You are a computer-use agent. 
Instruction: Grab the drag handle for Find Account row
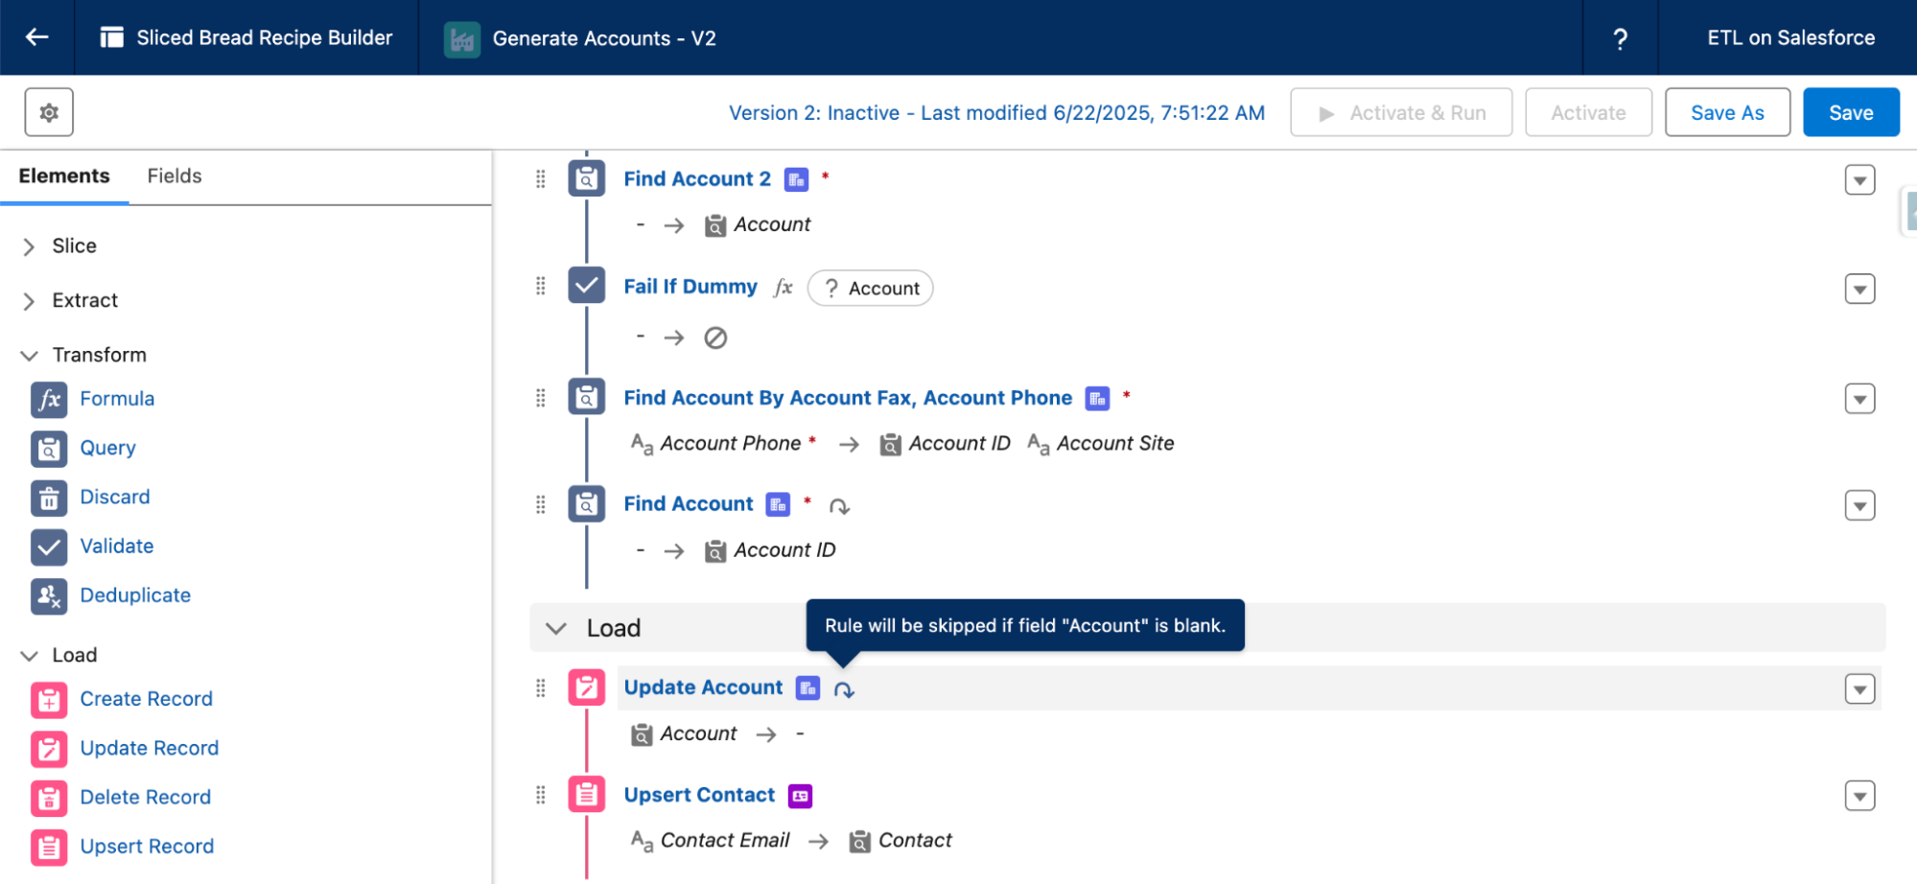point(541,505)
